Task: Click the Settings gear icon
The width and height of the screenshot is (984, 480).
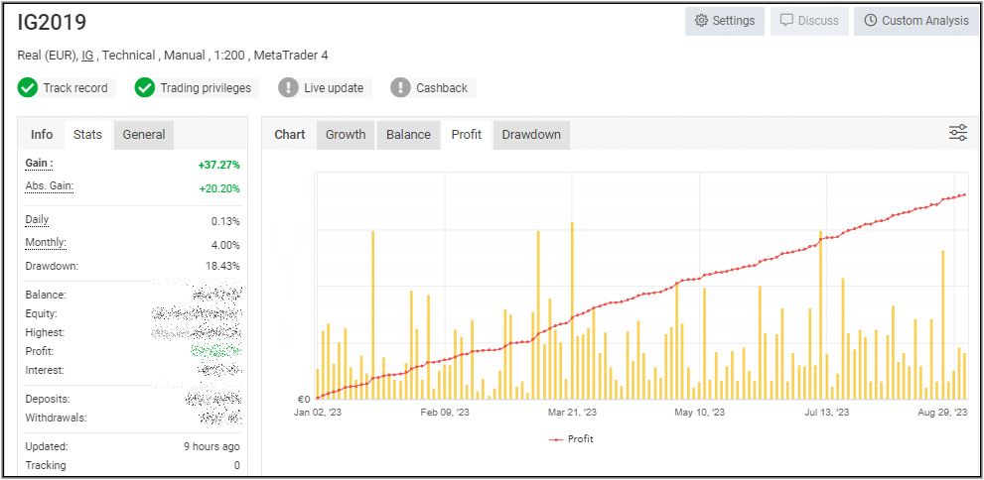Action: tap(701, 21)
